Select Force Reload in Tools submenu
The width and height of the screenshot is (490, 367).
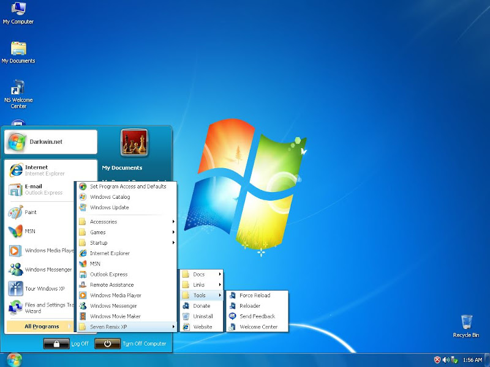click(257, 295)
